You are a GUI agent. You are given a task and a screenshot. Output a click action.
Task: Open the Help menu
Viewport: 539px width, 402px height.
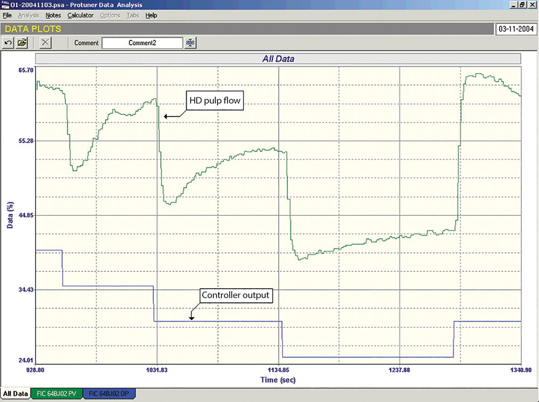click(151, 15)
